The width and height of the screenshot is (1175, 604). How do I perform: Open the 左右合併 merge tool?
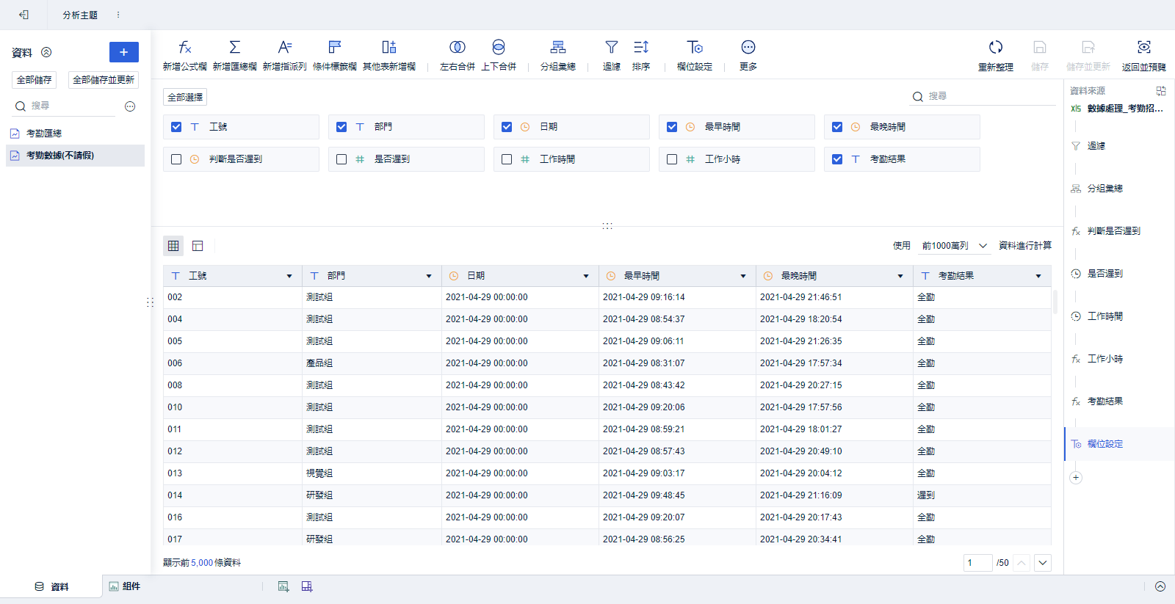click(x=457, y=48)
